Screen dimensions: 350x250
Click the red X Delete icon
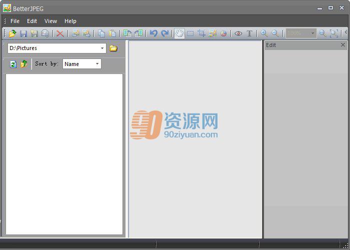(x=60, y=33)
